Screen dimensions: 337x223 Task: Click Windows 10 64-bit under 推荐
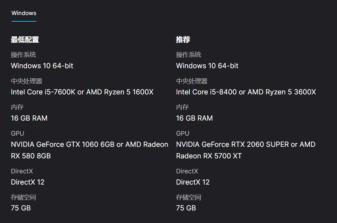[x=207, y=66]
